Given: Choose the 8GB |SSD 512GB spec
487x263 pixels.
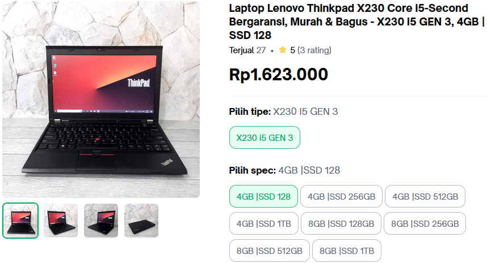Looking at the screenshot, I should click(269, 251).
